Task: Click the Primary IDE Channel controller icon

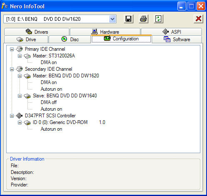Action: 20,49
